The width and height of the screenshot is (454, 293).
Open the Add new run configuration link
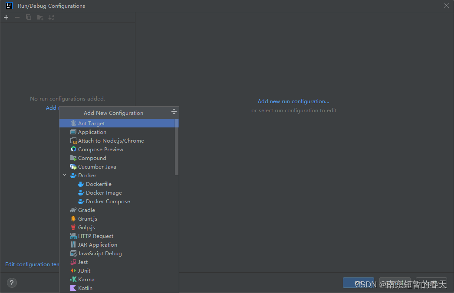click(293, 101)
